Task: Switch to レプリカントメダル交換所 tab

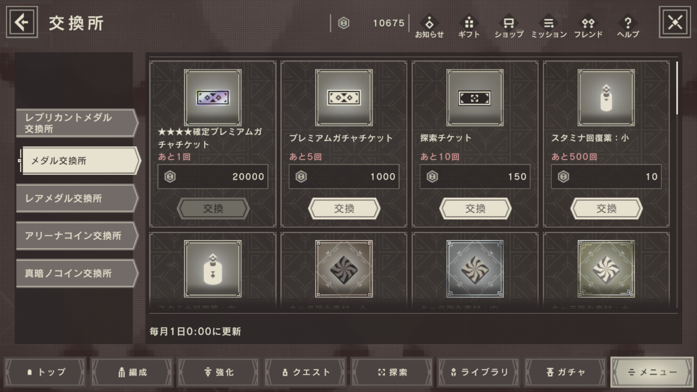Action: click(x=77, y=123)
